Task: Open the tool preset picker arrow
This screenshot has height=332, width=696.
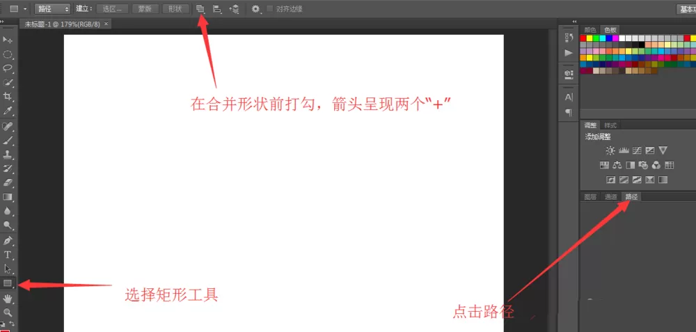Action: [x=25, y=9]
